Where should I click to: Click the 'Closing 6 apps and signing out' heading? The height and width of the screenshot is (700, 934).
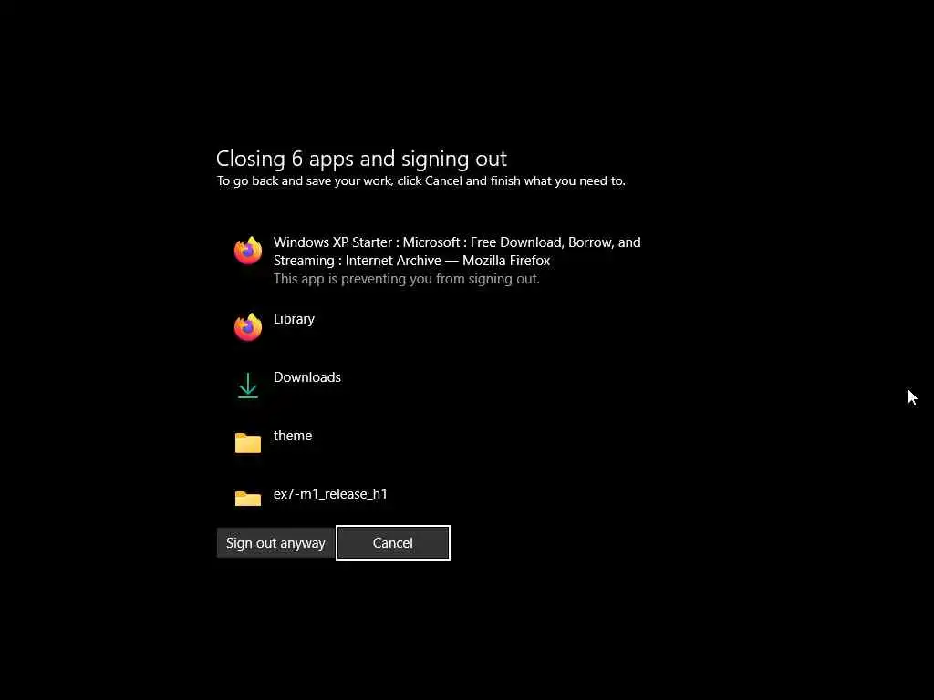coord(361,159)
